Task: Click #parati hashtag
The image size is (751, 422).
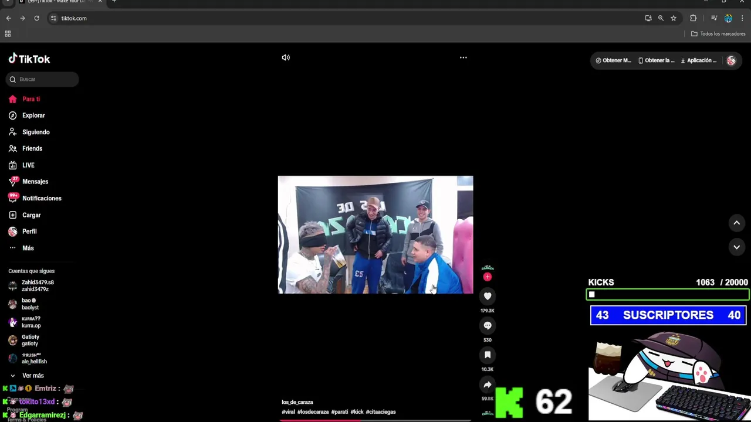Action: tap(340, 412)
